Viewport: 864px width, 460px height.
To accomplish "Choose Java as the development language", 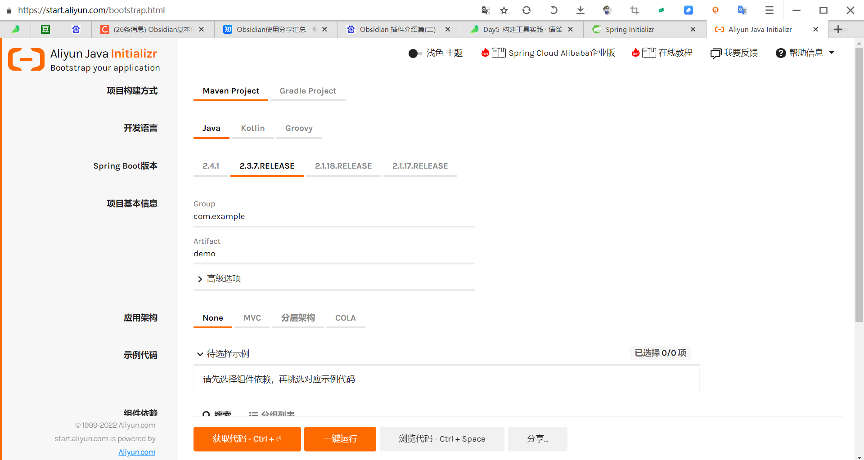I will point(211,128).
